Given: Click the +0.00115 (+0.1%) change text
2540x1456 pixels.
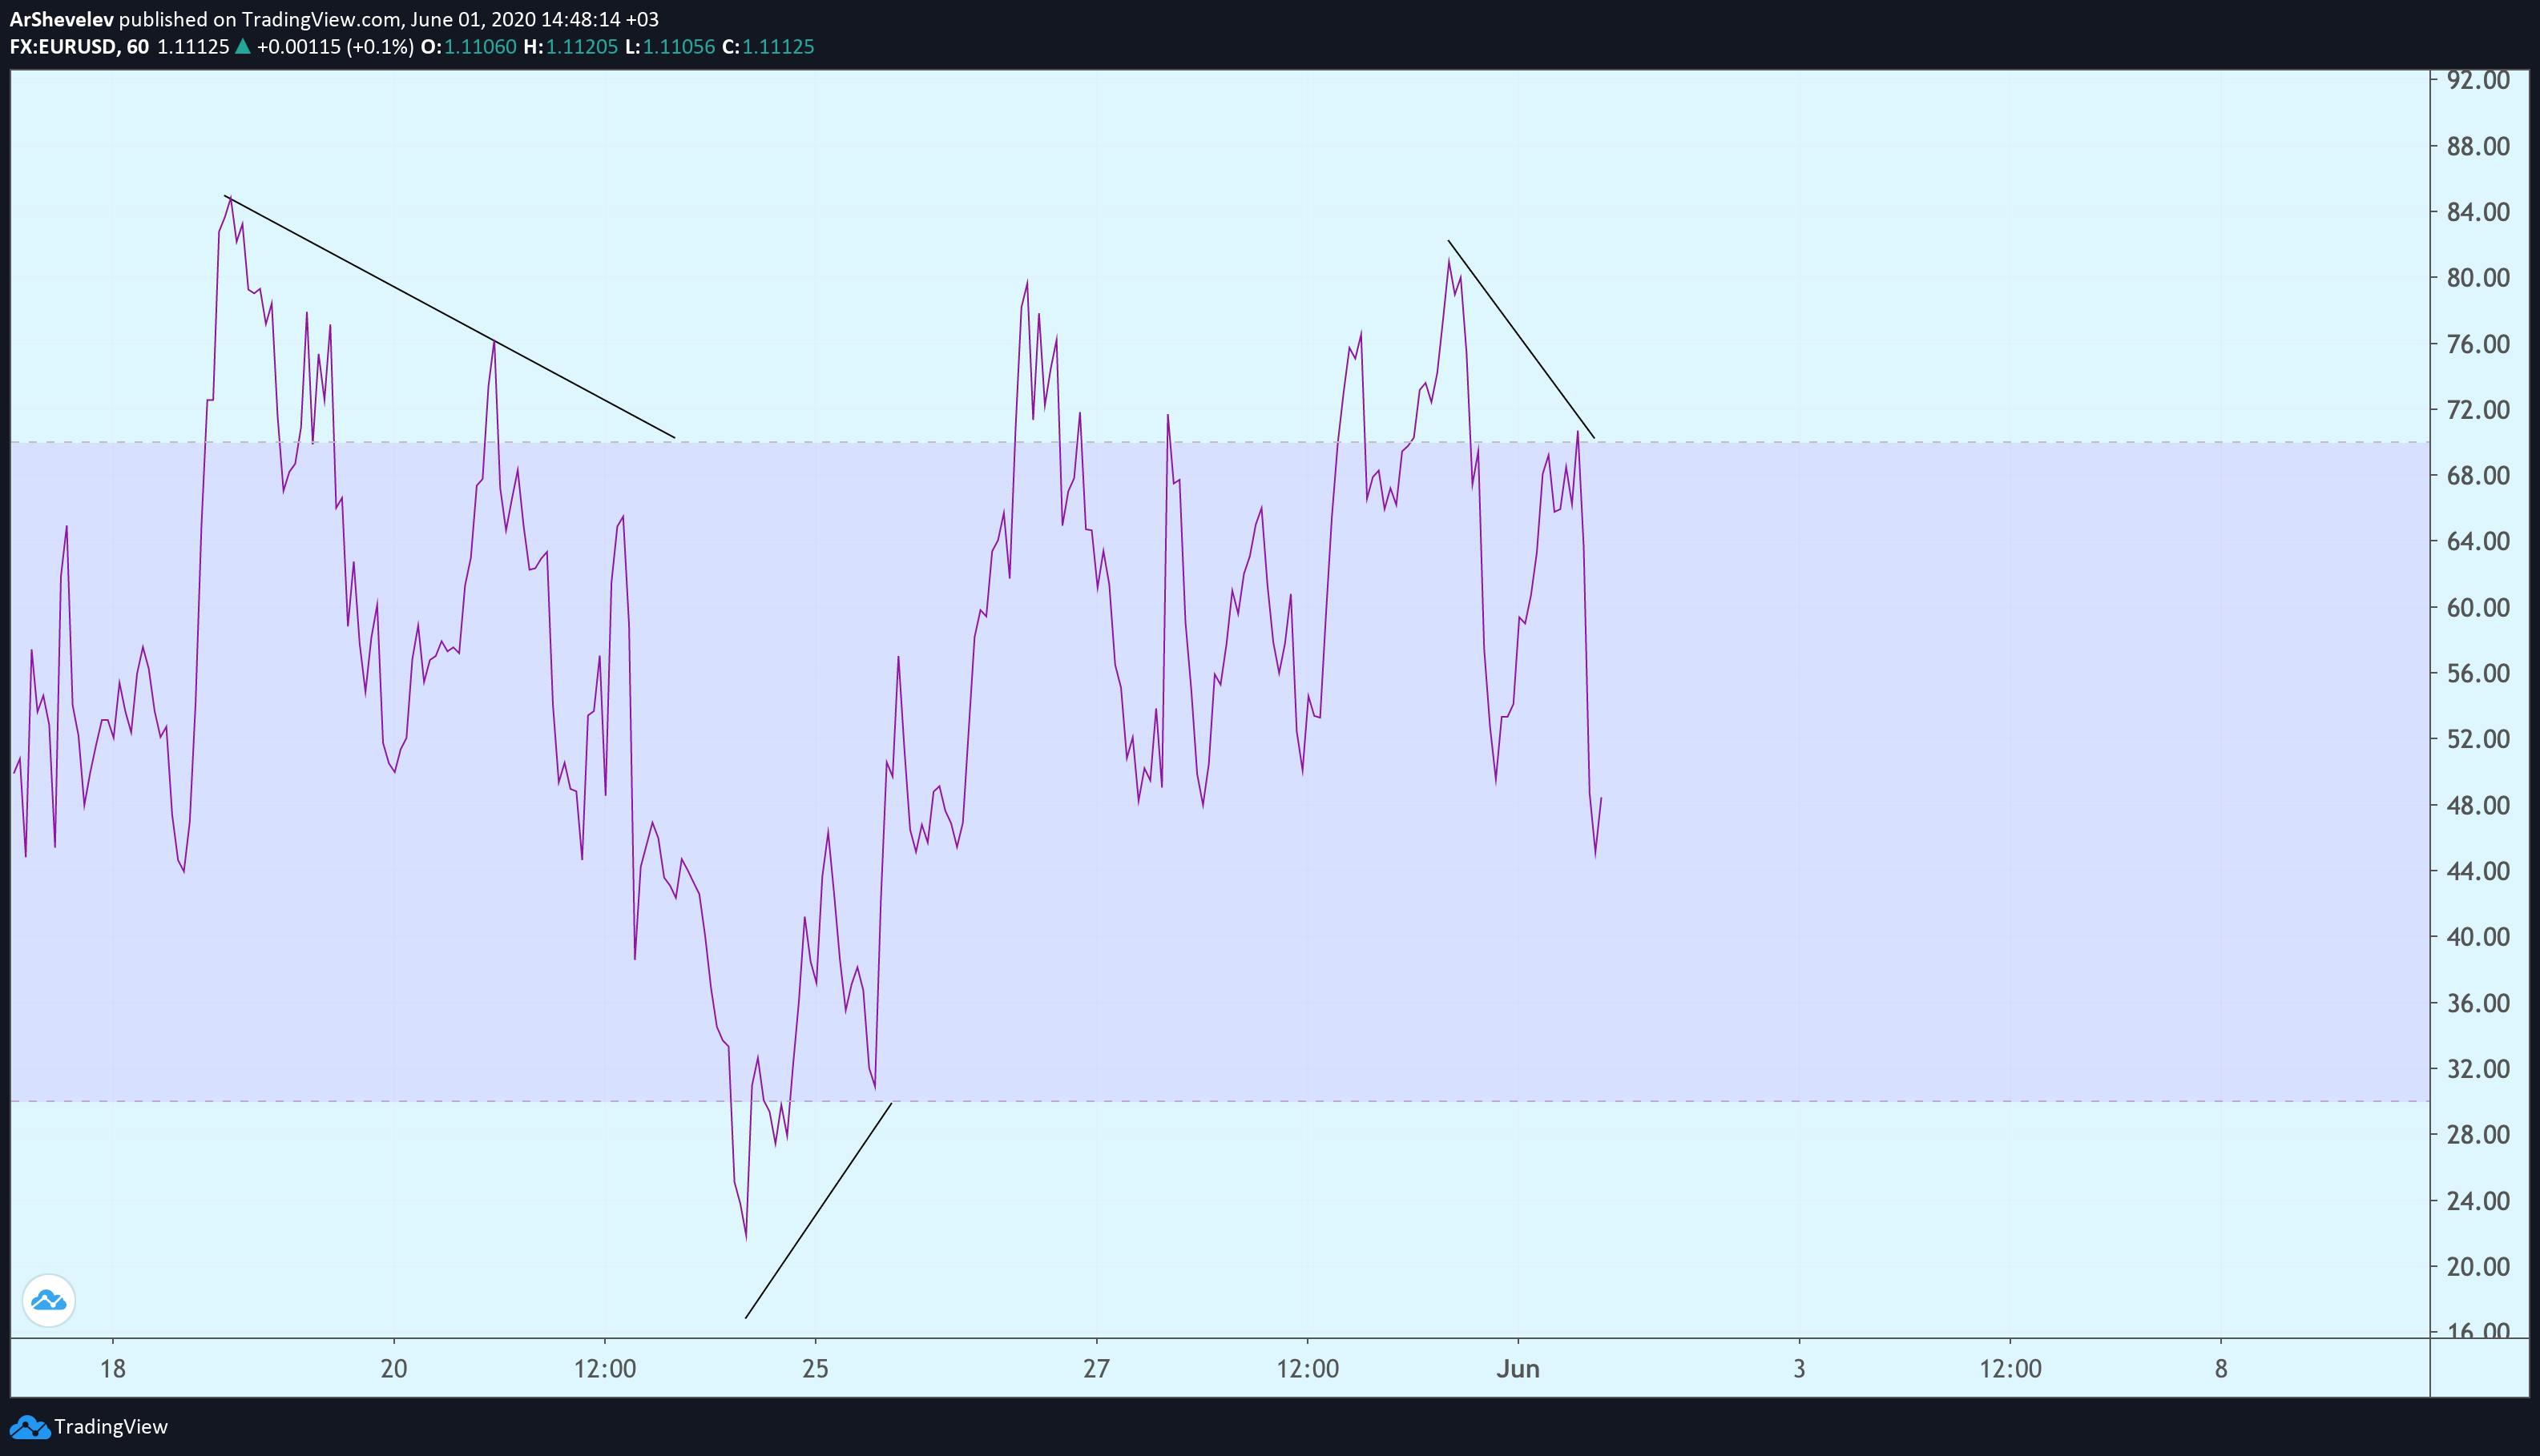Looking at the screenshot, I should pos(335,46).
